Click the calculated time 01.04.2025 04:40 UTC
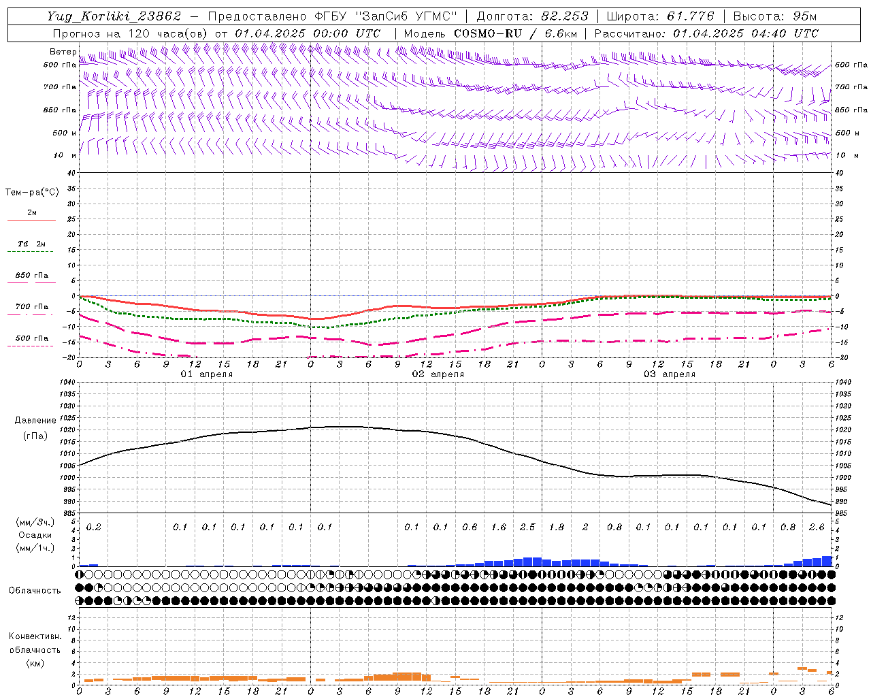This screenshot has height=697, width=871. pyautogui.click(x=746, y=33)
